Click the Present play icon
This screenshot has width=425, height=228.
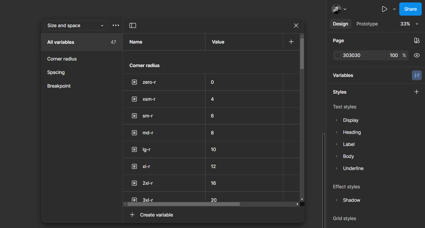(x=384, y=9)
